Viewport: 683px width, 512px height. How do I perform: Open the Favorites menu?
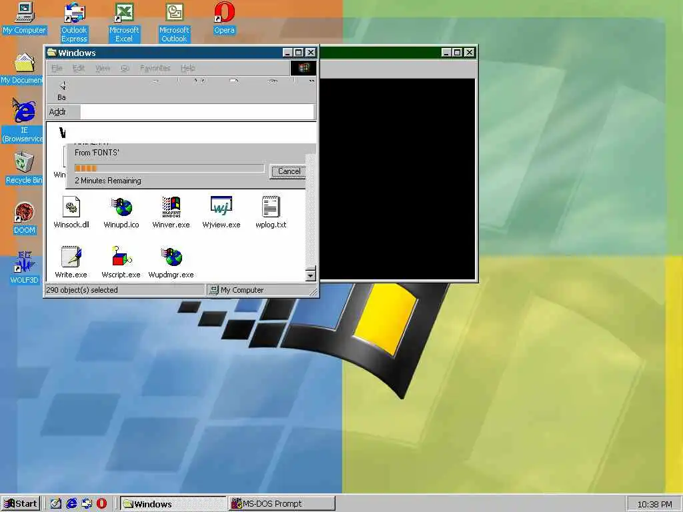click(x=155, y=68)
